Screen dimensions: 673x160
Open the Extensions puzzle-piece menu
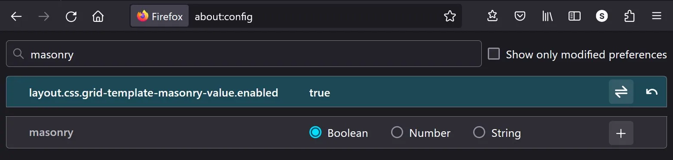629,17
